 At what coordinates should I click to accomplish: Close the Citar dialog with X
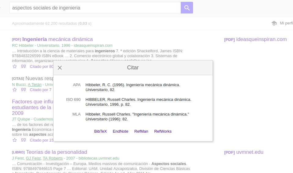pyautogui.click(x=60, y=68)
